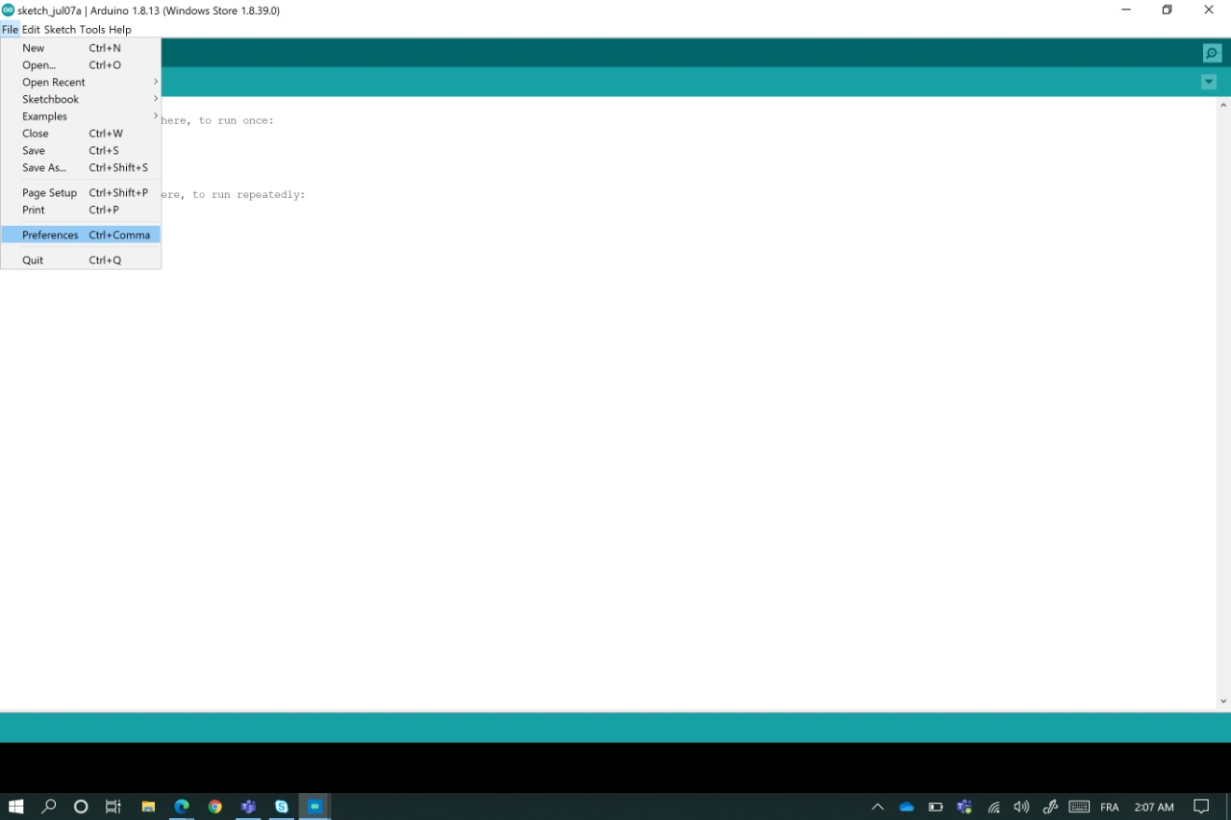This screenshot has height=820, width=1231.
Task: Open the clock showing 2:07 AM
Action: pyautogui.click(x=1154, y=808)
